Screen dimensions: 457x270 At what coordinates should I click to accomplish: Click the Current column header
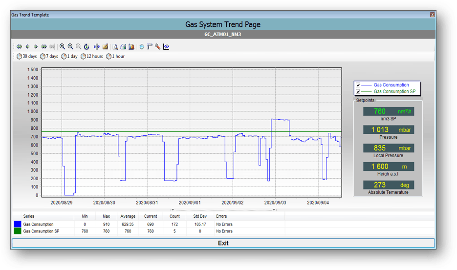151,216
